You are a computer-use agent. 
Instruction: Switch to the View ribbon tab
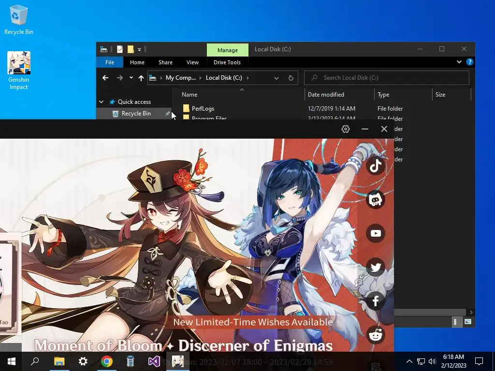click(x=192, y=62)
